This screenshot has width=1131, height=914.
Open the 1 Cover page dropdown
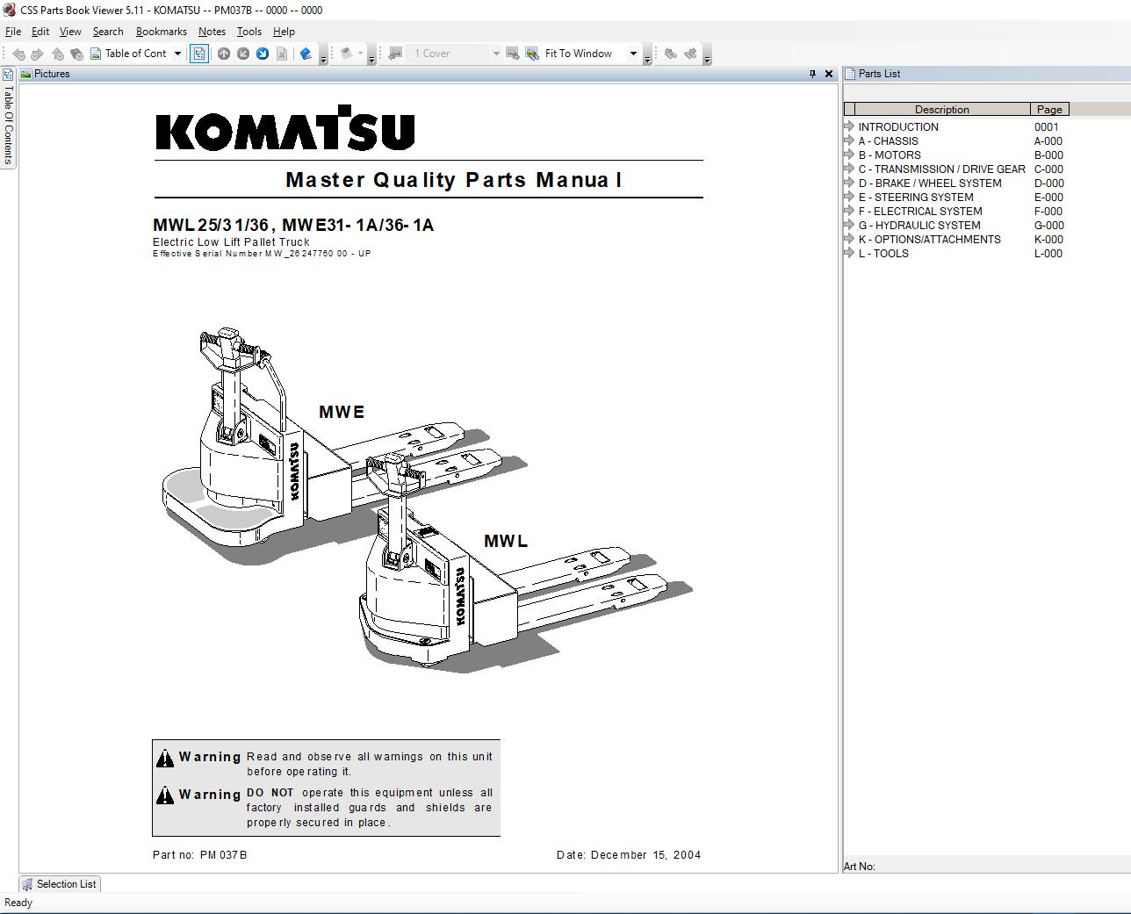496,54
